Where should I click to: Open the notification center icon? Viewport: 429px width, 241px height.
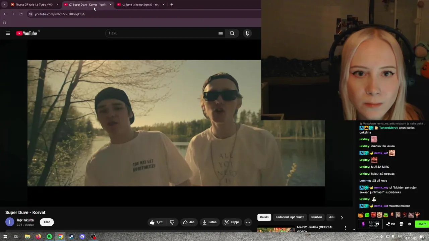pyautogui.click(x=422, y=237)
